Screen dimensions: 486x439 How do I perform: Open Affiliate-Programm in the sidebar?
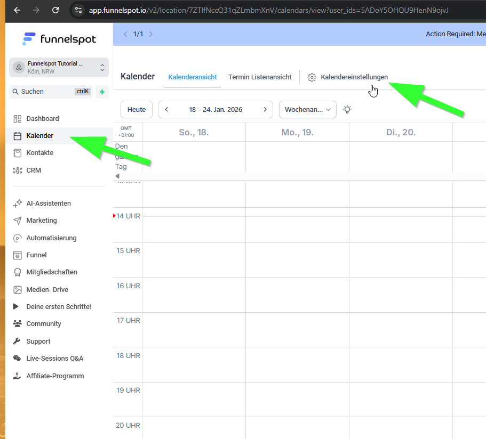click(x=55, y=376)
